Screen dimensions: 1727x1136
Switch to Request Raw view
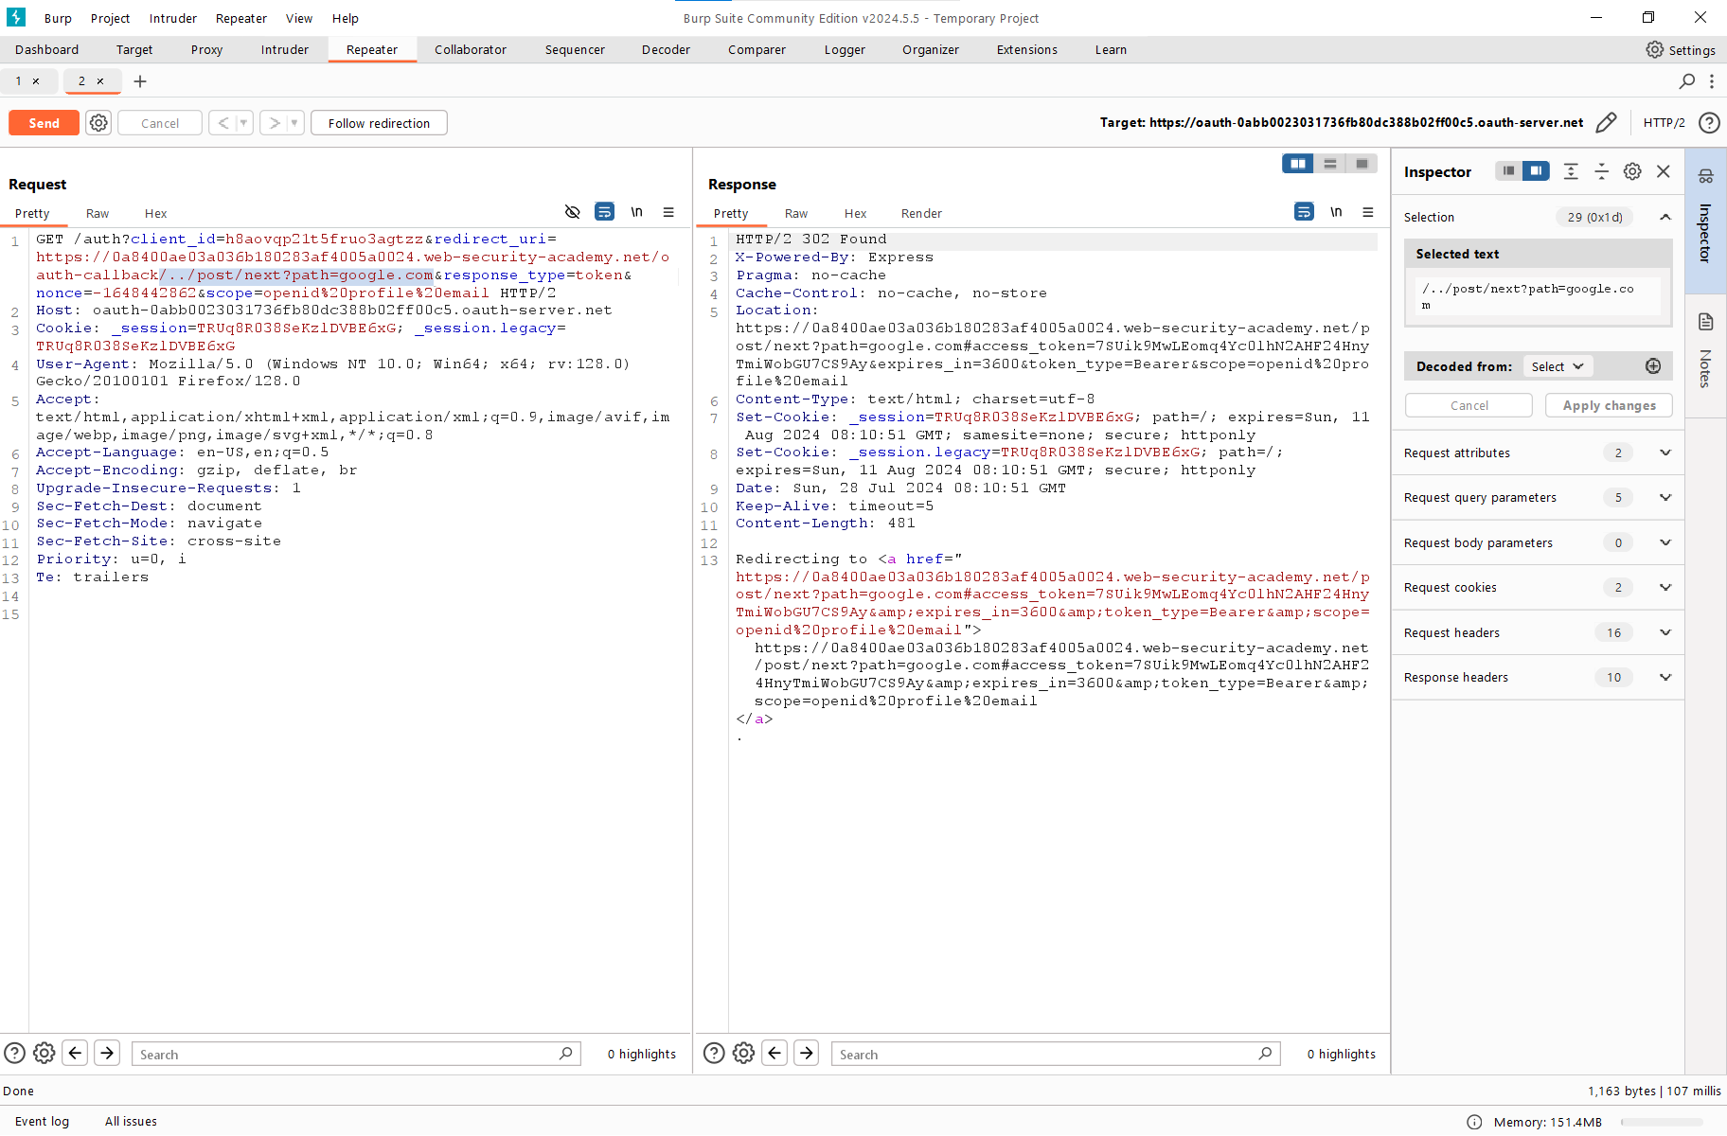point(98,214)
